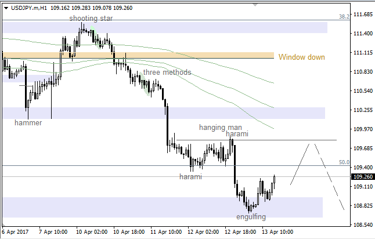Screen dimensions: 375x239
Task: Click the current price tag 109.260
Action: (x=362, y=177)
